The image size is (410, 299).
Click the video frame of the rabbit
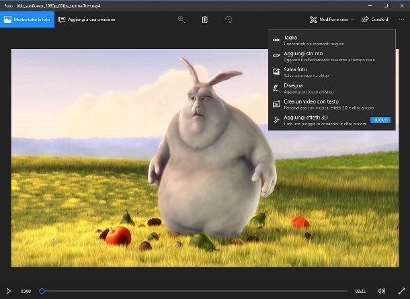pos(205,158)
